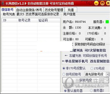110x94 pixels.
Task: Open the 历史取号管理 tab
Action: tap(54, 10)
